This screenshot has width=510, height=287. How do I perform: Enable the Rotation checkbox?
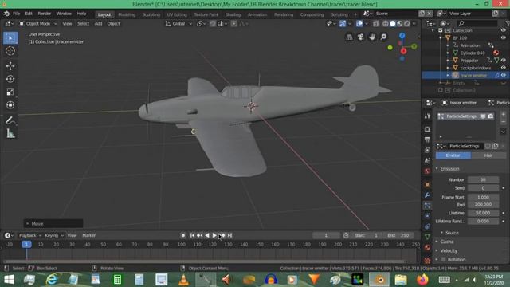443,259
